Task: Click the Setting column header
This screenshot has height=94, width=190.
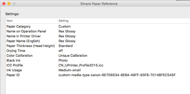Action: [x=63, y=21]
